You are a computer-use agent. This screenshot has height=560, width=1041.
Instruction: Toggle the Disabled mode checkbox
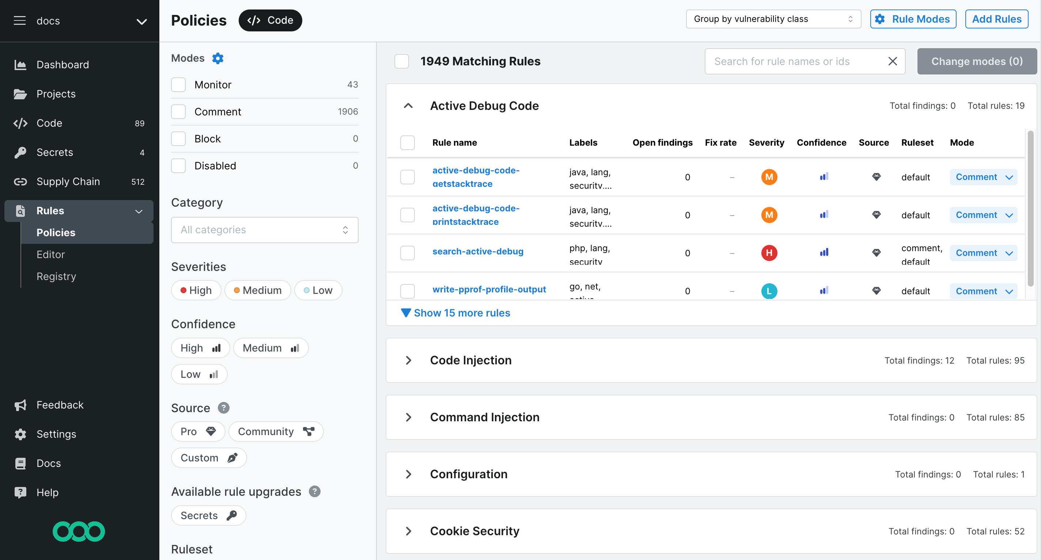[x=178, y=165]
